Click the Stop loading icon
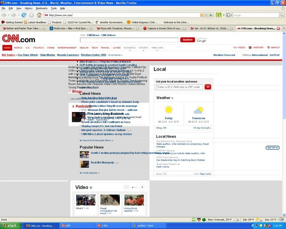This screenshot has width=286, height=229. (x=31, y=15)
